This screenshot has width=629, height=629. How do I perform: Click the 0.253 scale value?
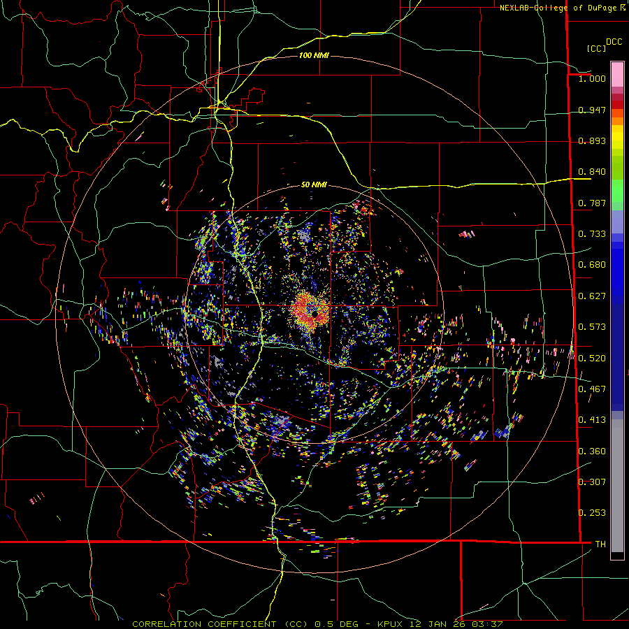pos(592,513)
